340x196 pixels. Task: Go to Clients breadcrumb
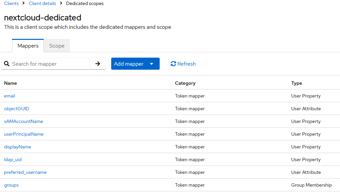click(x=11, y=3)
